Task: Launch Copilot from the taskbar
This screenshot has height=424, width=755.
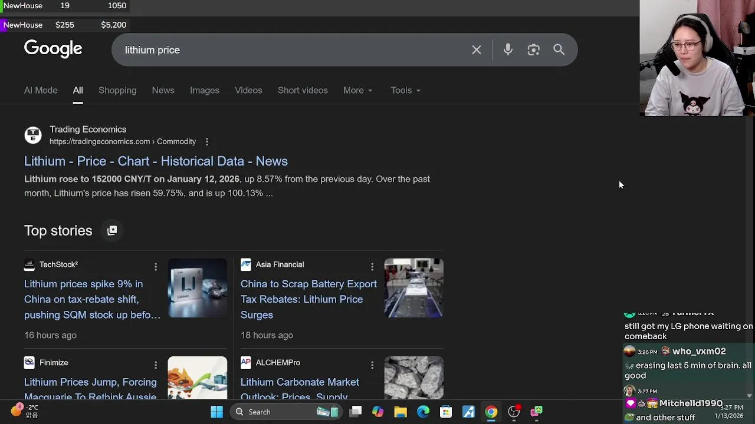Action: (x=378, y=412)
